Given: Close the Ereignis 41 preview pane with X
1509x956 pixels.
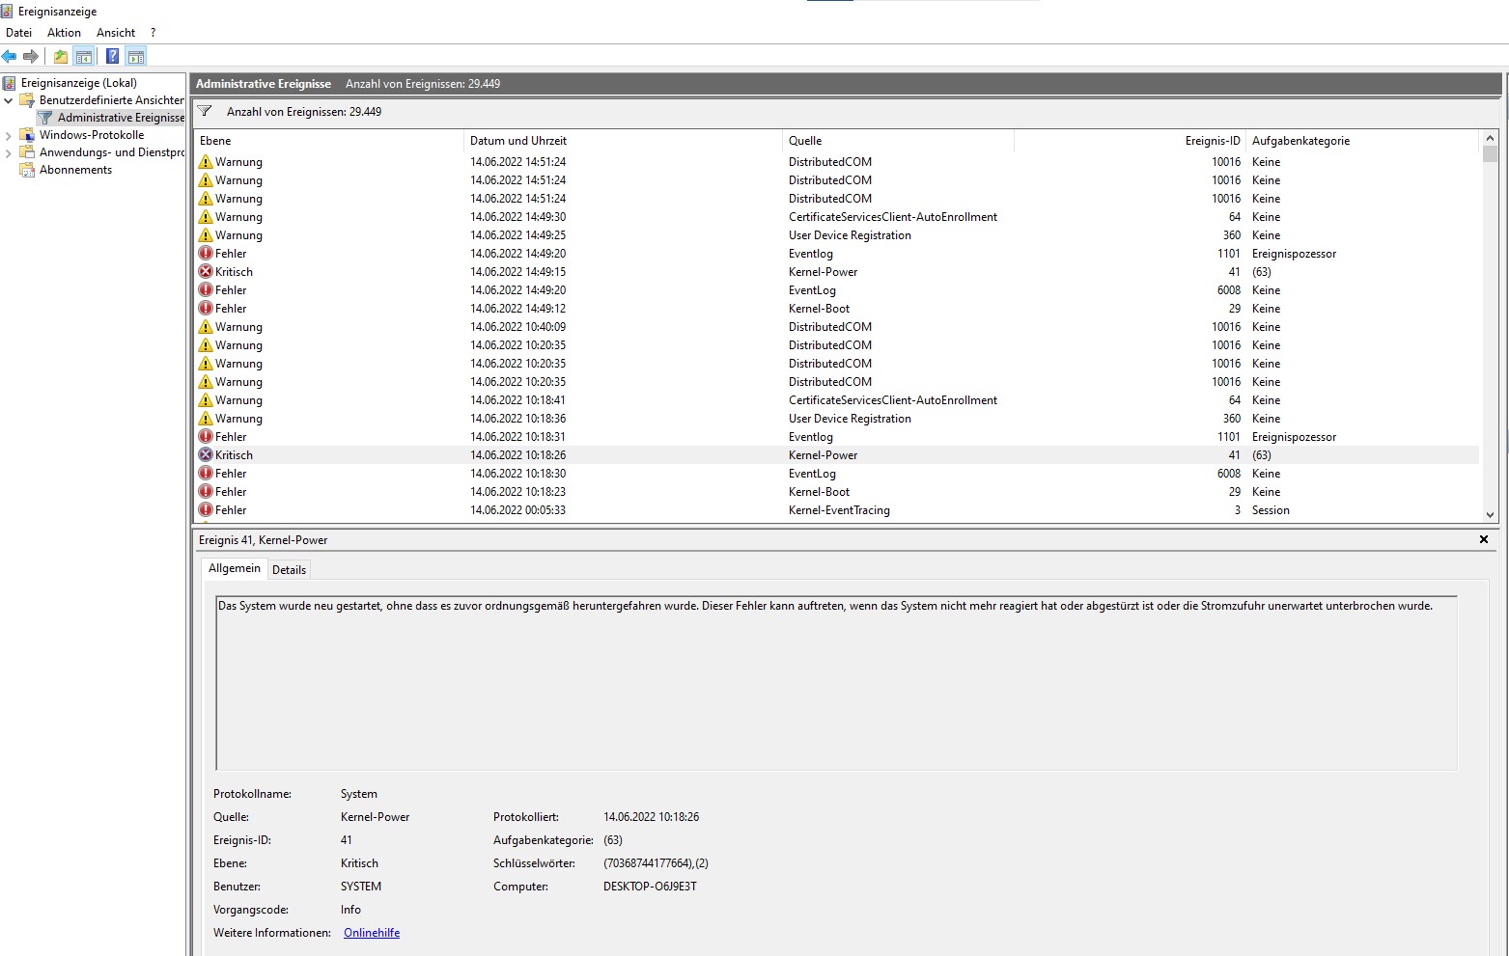Looking at the screenshot, I should point(1484,539).
